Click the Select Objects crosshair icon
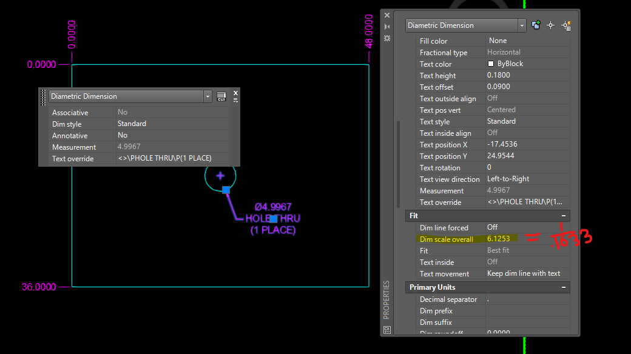 [551, 25]
